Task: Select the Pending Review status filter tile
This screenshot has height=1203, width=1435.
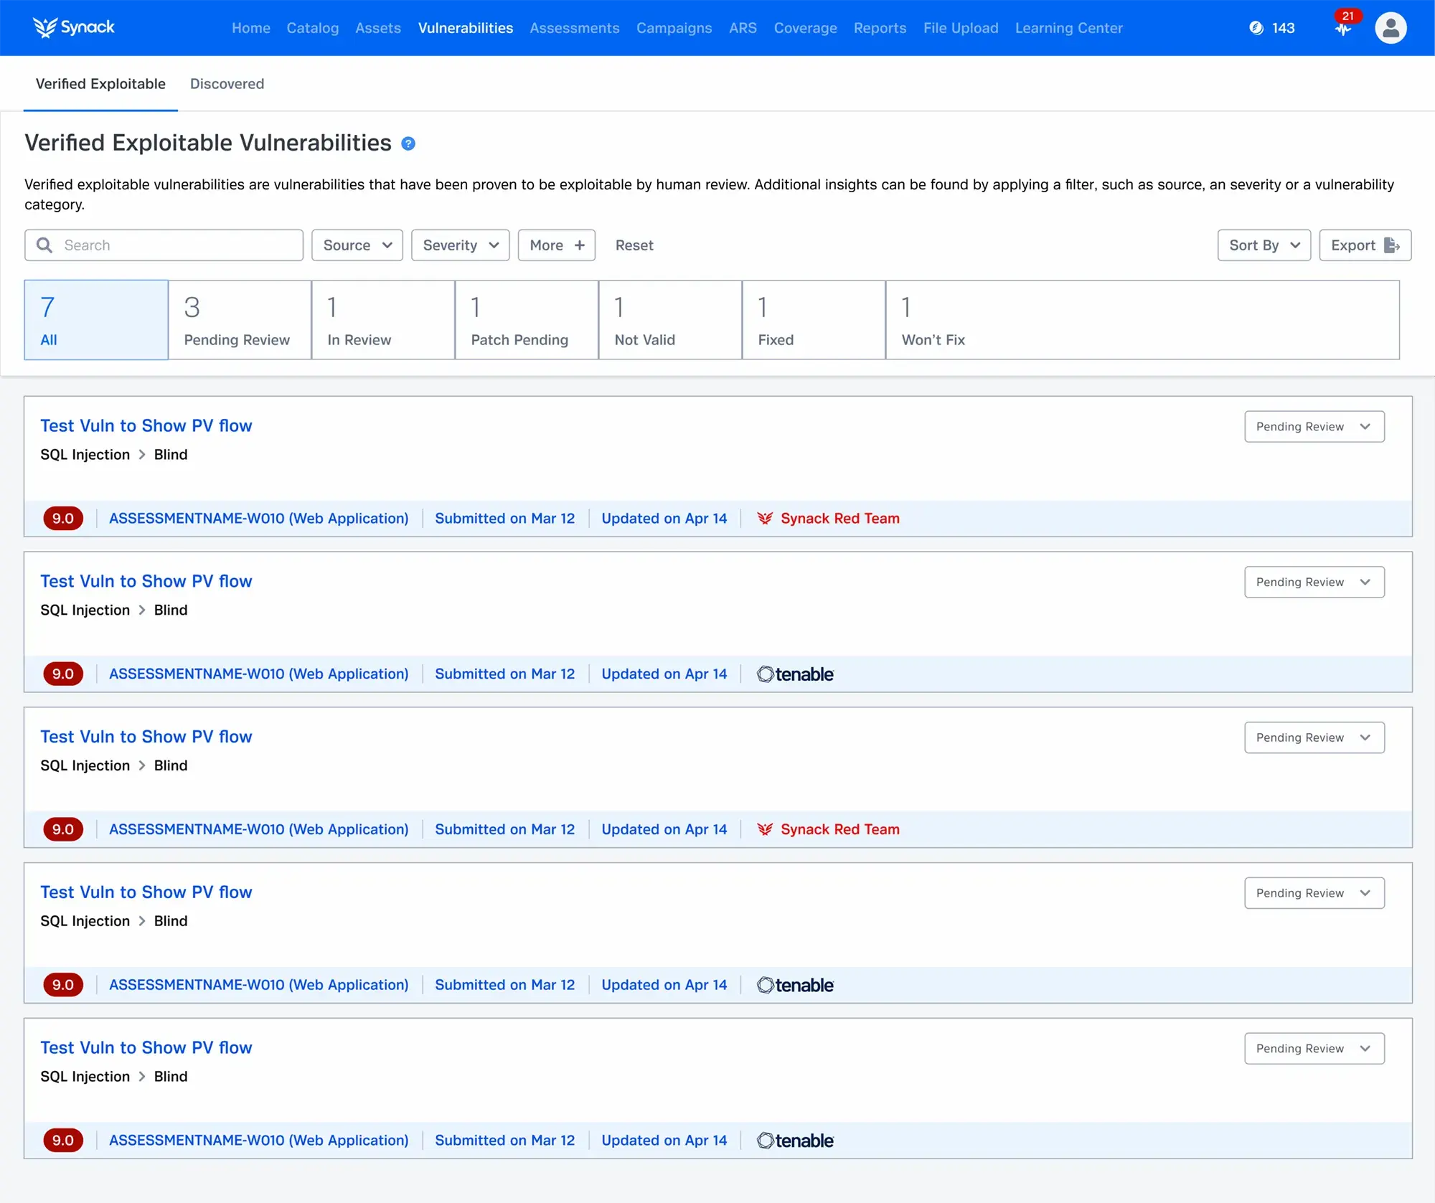Action: (x=240, y=320)
